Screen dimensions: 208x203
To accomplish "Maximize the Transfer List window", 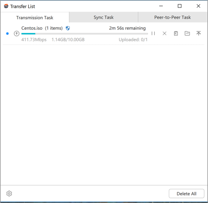I will (179, 6).
